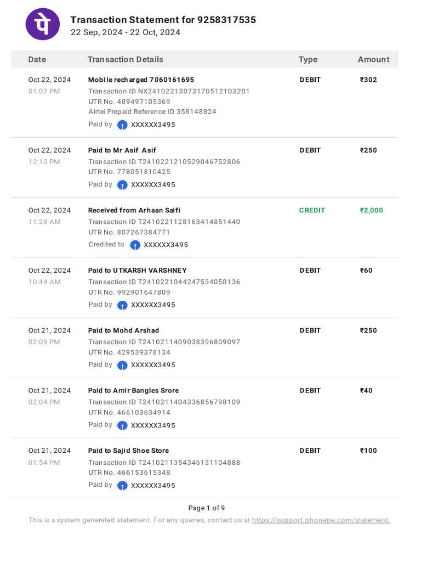Click bank icon beside Arhaan Saifi credit
421x562 pixels.
135,245
